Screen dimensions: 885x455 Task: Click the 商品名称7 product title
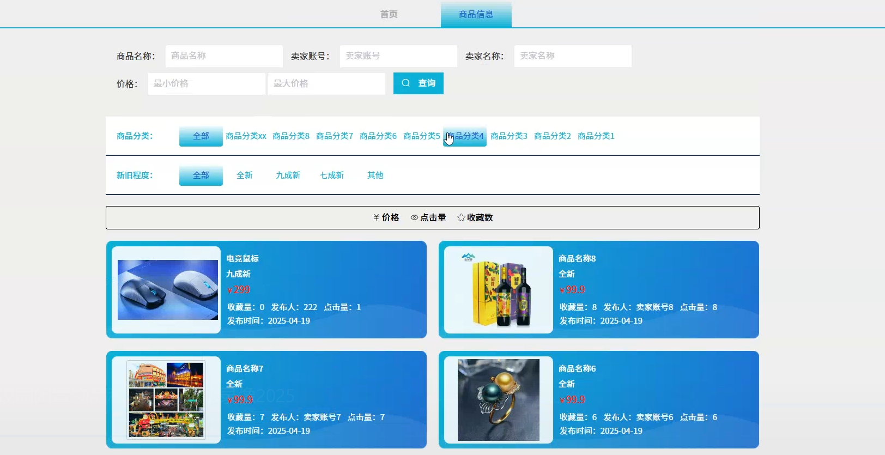click(245, 369)
